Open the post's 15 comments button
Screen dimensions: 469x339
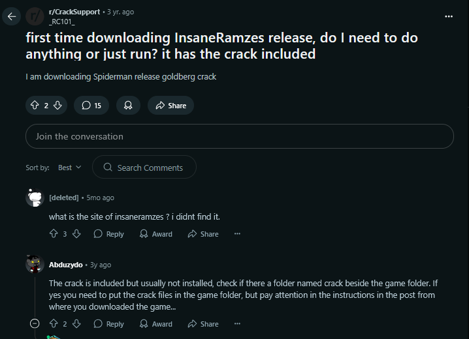click(91, 106)
